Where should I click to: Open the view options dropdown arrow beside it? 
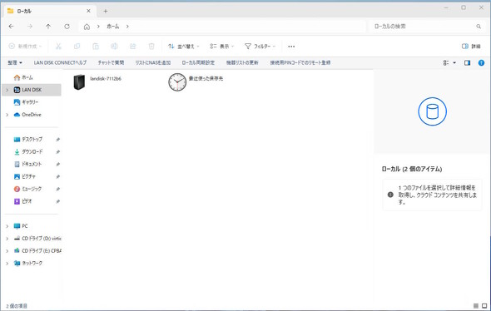454,63
